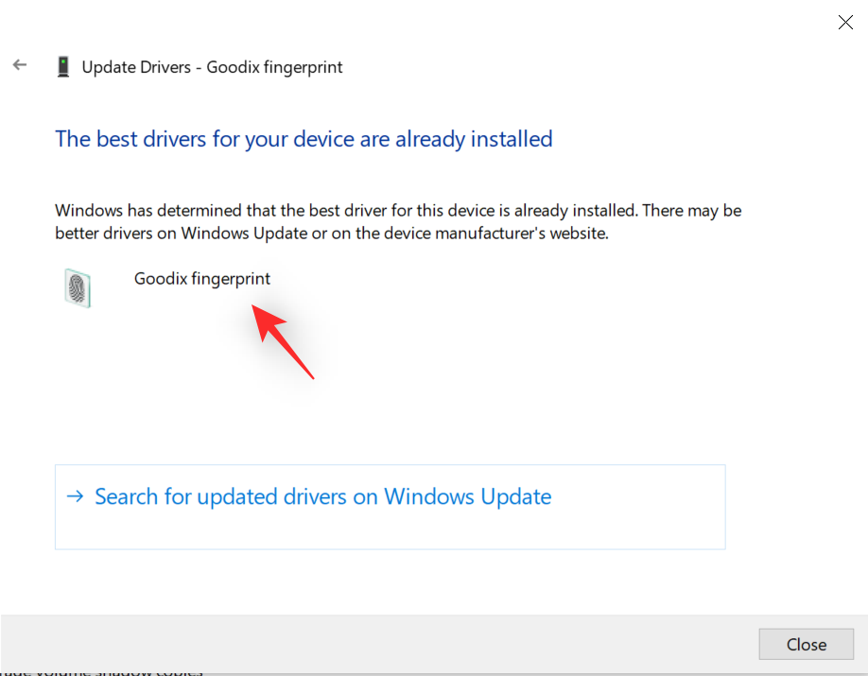Click the arrow icon before Search for updated drivers
Viewport: 868px width, 676px height.
click(x=76, y=496)
